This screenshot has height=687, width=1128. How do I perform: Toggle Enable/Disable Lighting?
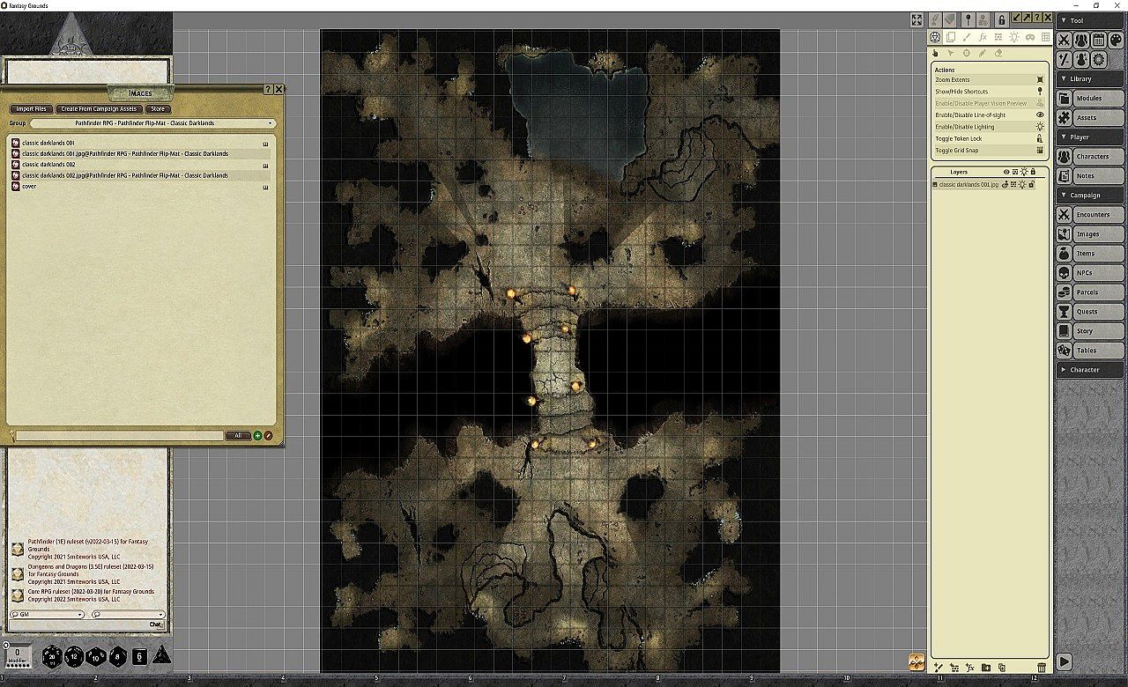point(991,127)
